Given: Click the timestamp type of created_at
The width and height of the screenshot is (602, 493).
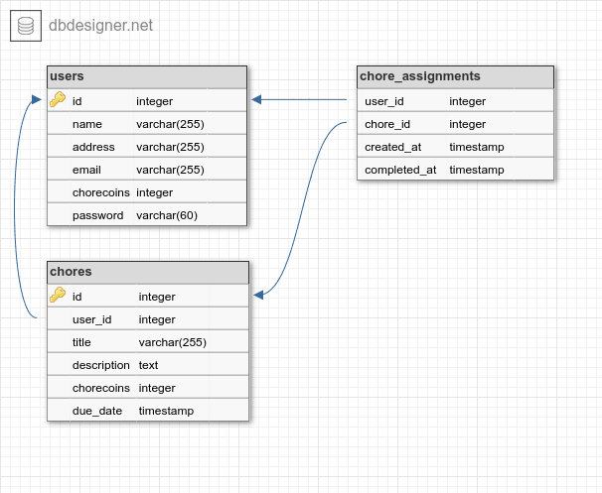Looking at the screenshot, I should coord(477,147).
